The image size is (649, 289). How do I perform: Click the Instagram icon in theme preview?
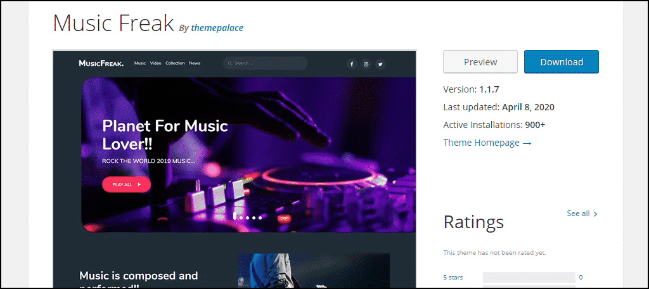click(366, 64)
